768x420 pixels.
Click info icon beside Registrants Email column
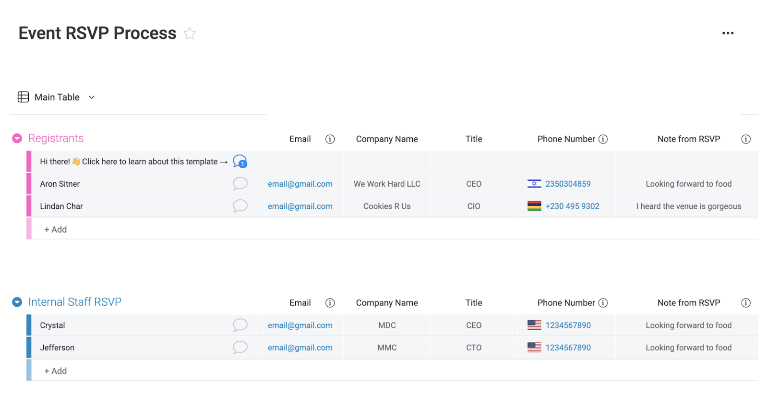click(330, 139)
